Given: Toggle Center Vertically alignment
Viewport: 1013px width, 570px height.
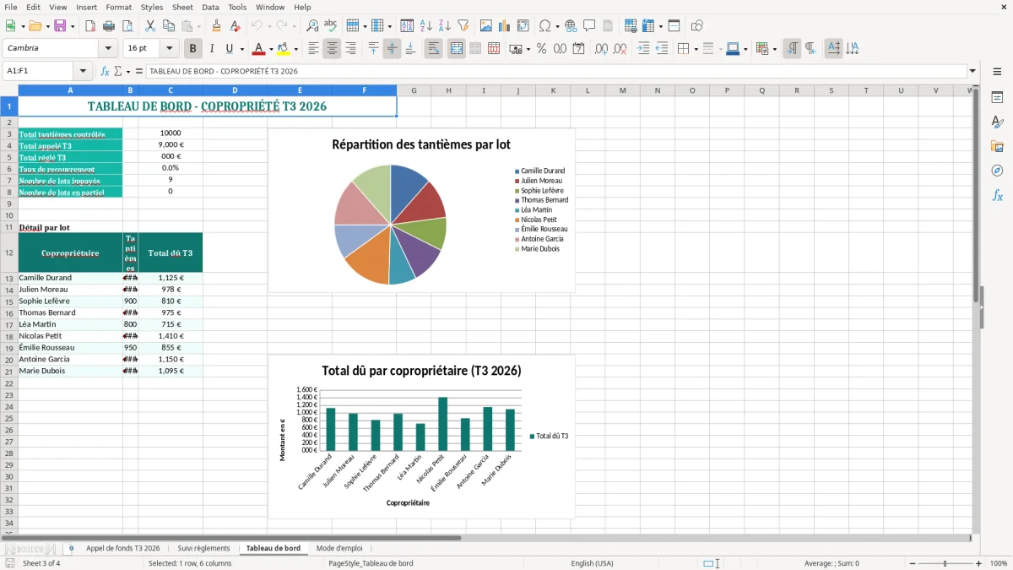Looking at the screenshot, I should coord(392,49).
